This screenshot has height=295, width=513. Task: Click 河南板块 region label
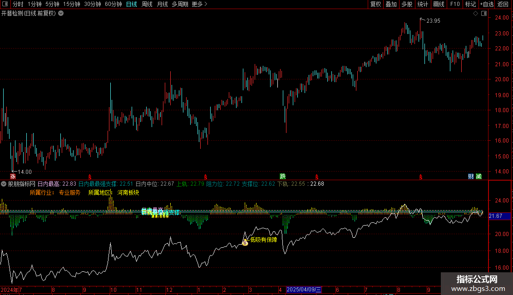pos(128,192)
